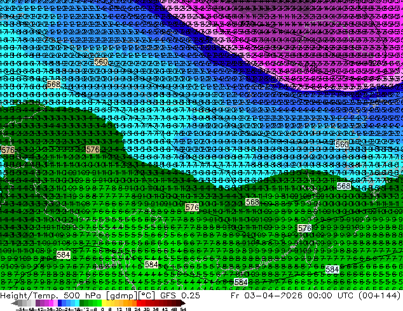Click the 'Fr 03-04-2026' date text

pos(266,295)
